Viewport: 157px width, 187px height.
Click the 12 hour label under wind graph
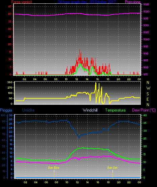point(76,79)
